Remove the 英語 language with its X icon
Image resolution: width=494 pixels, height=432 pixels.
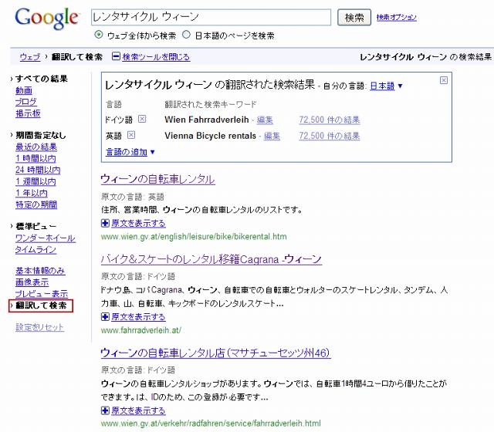click(131, 135)
